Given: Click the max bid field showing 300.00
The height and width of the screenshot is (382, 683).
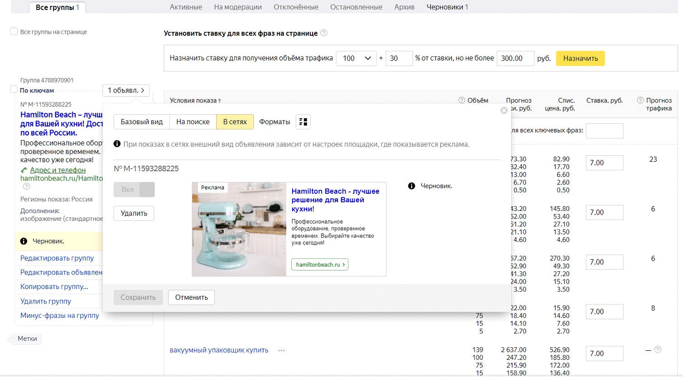Looking at the screenshot, I should (x=515, y=58).
